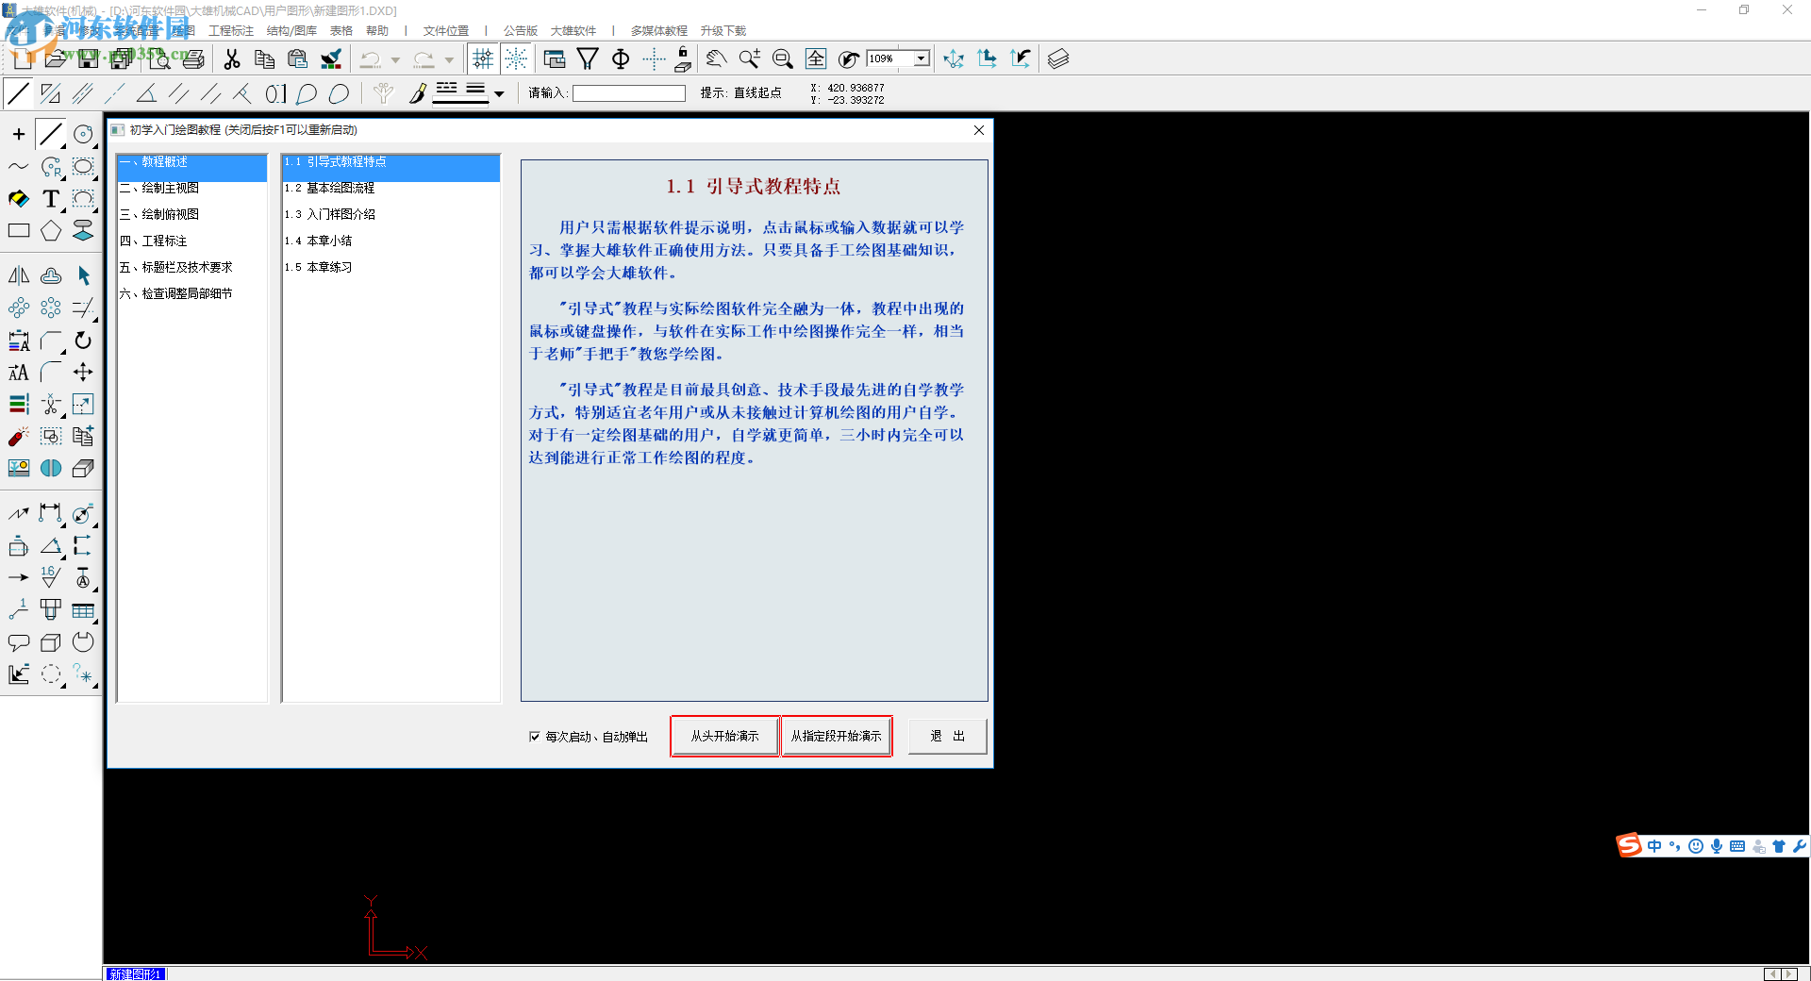Select the Polygon drawing tool

pyautogui.click(x=51, y=231)
